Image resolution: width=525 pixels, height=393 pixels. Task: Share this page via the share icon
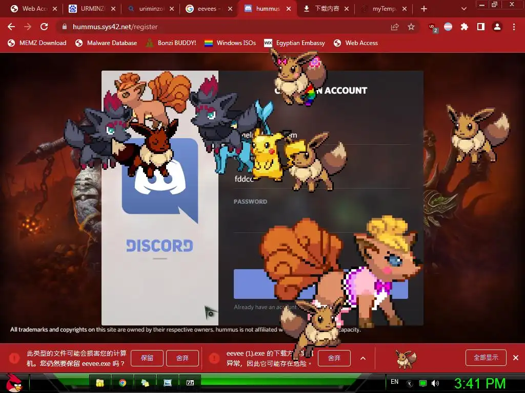(395, 27)
